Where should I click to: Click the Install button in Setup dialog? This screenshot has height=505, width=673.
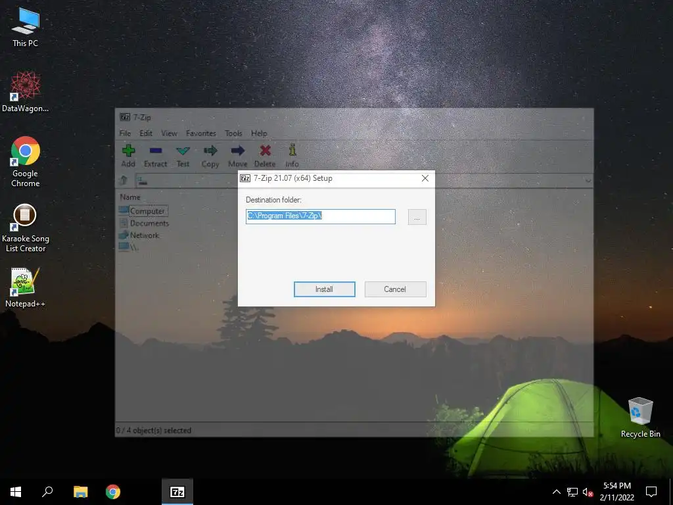click(x=325, y=289)
